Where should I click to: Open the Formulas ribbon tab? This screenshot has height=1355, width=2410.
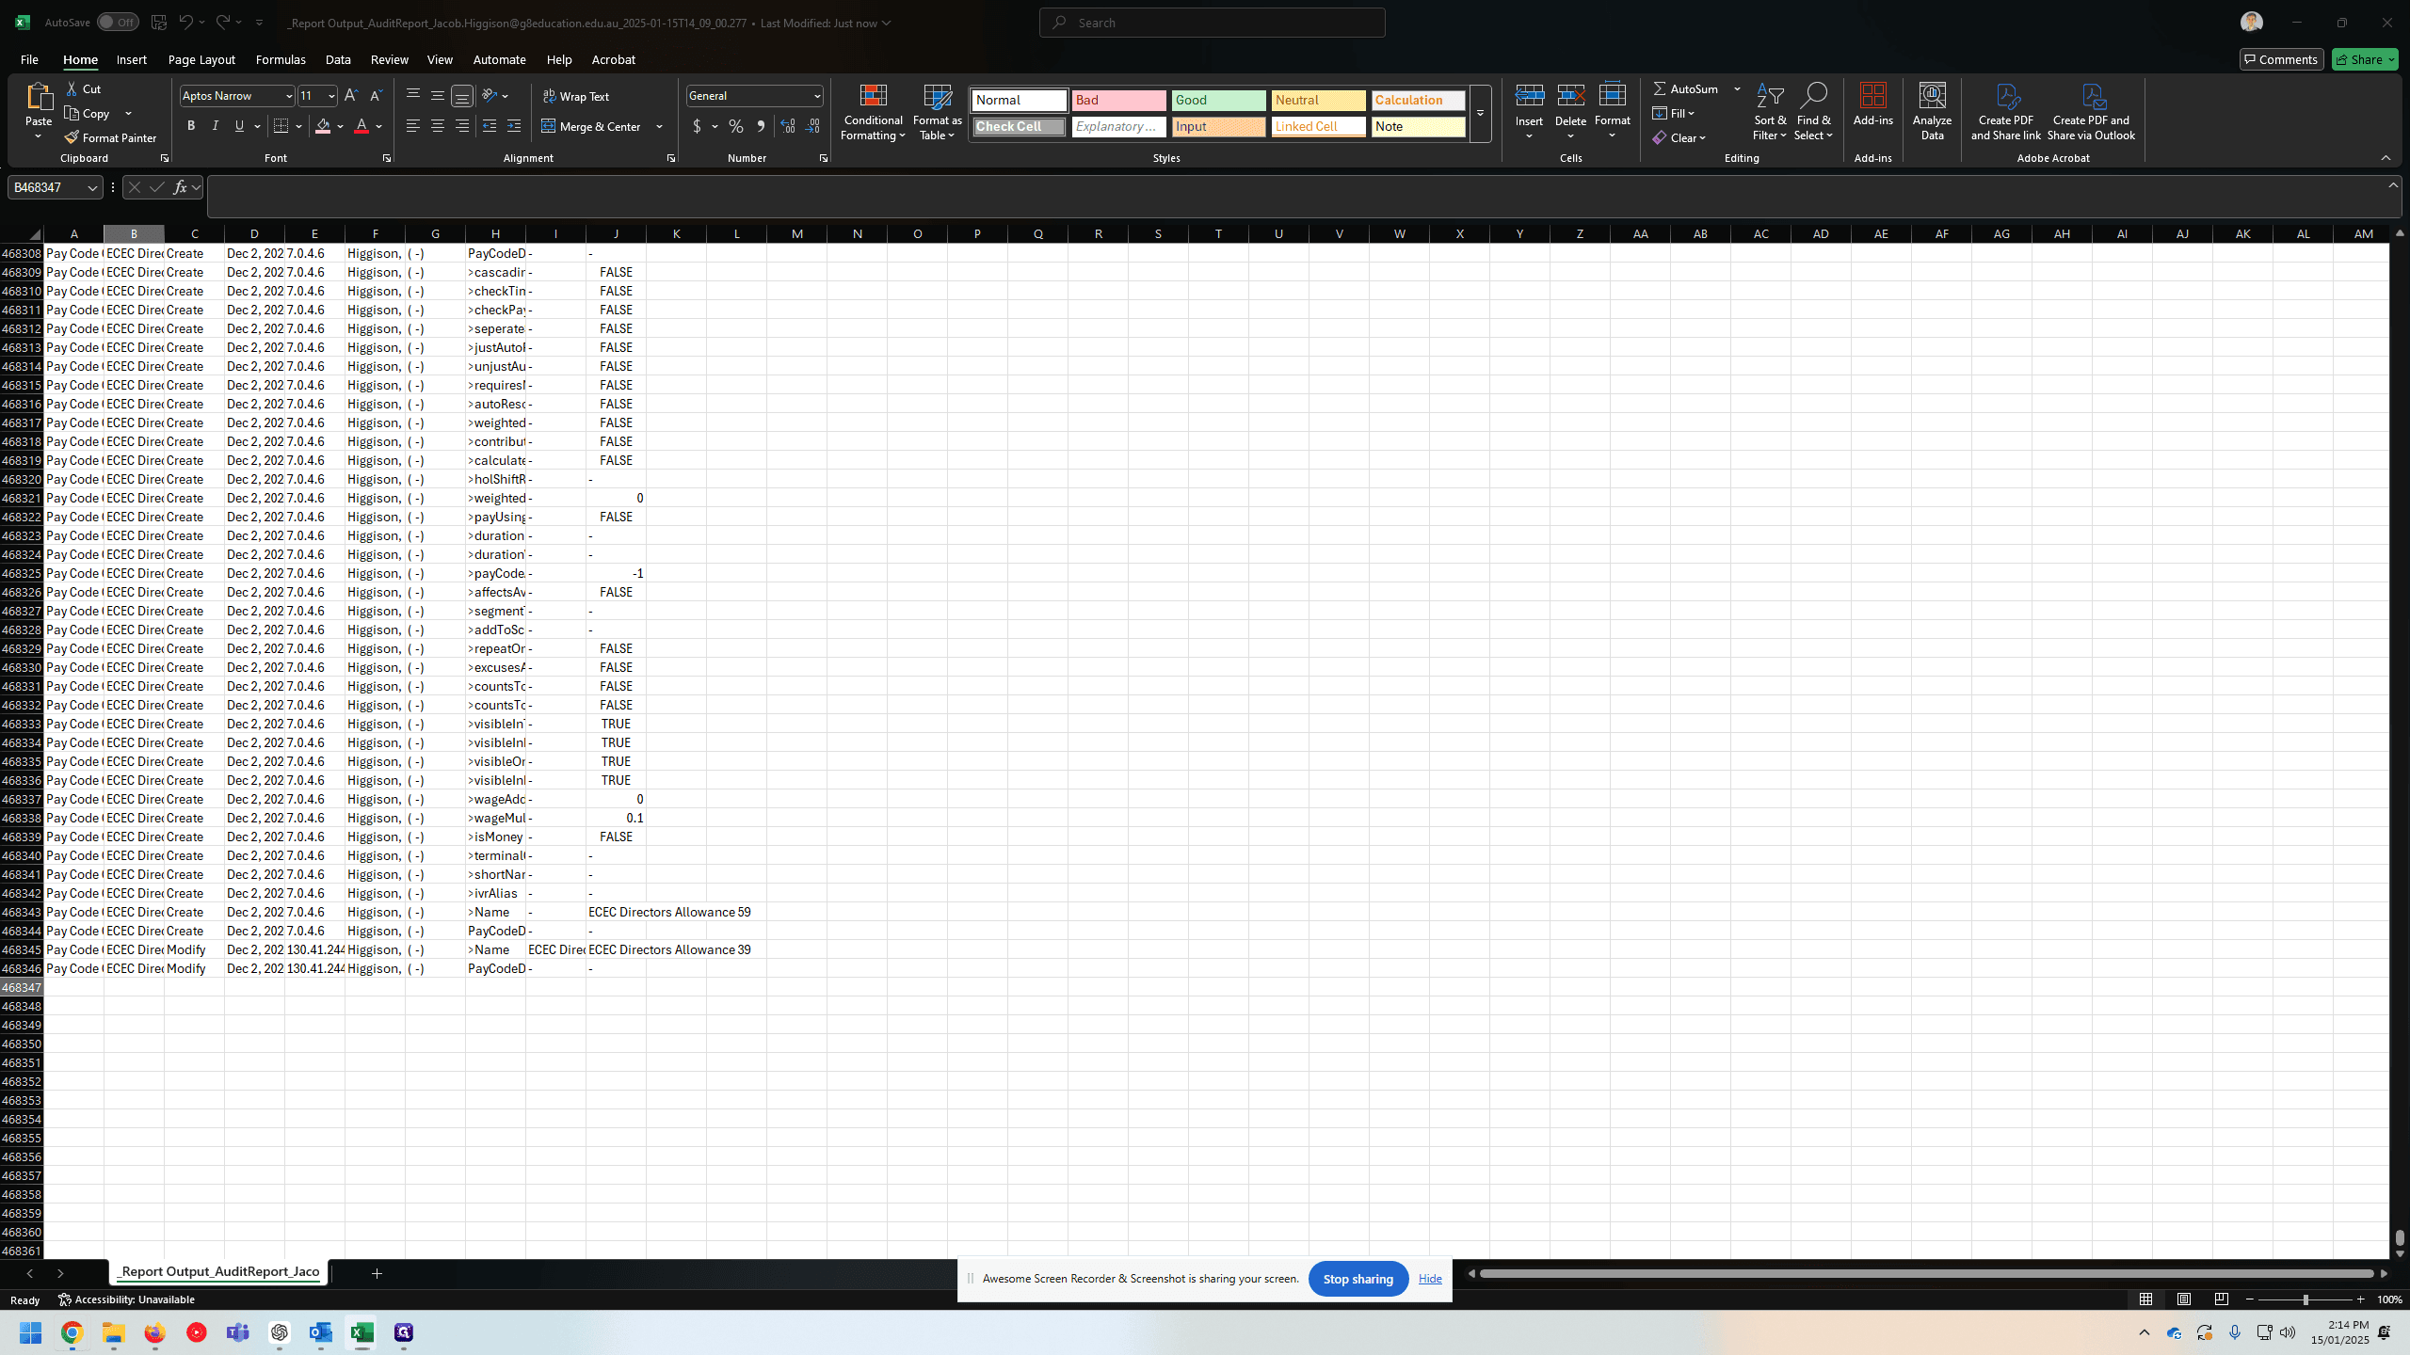(x=281, y=59)
